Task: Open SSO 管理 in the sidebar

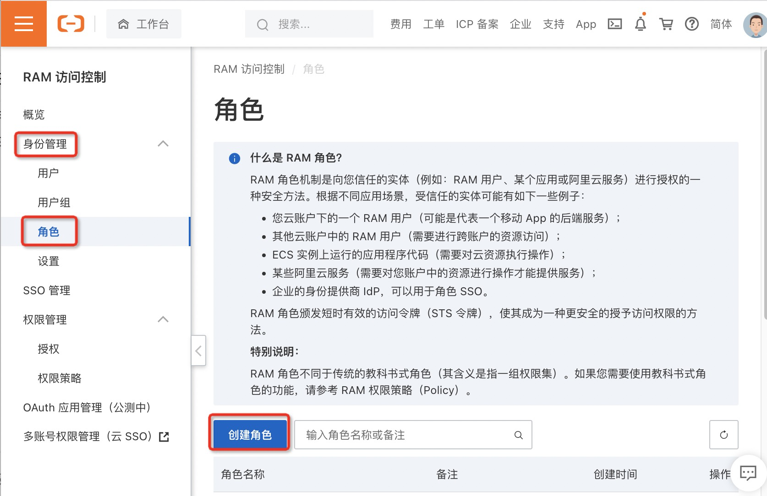Action: coord(47,291)
